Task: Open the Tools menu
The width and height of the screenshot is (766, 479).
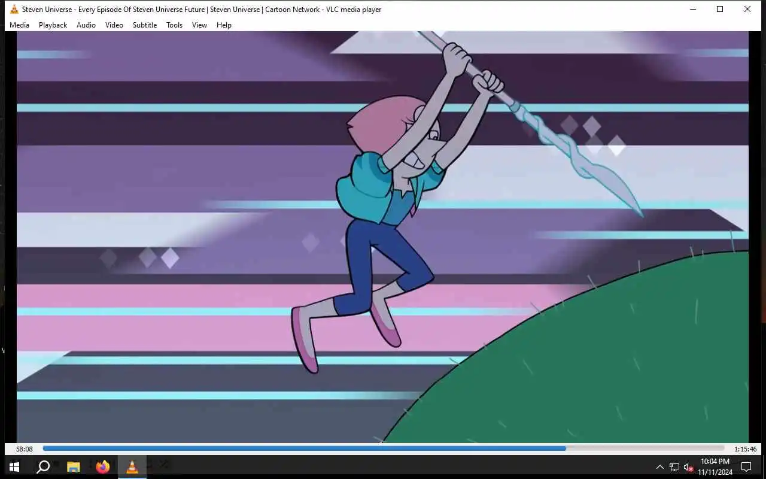Action: coord(174,25)
